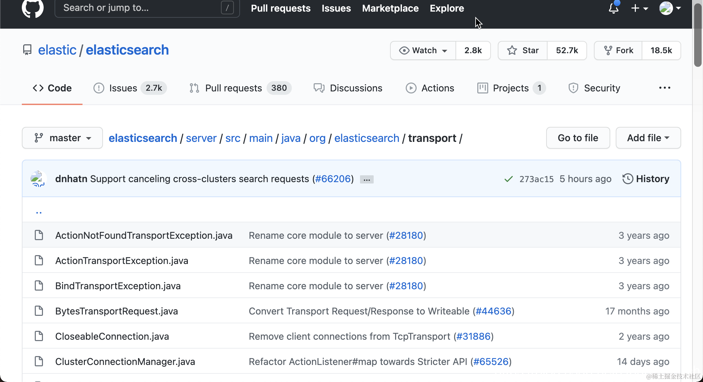This screenshot has width=703, height=382.
Task: Click file icon for CloseableConnection.java
Action: click(39, 336)
